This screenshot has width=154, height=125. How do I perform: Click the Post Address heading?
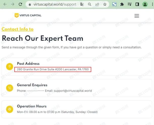tap(28, 64)
